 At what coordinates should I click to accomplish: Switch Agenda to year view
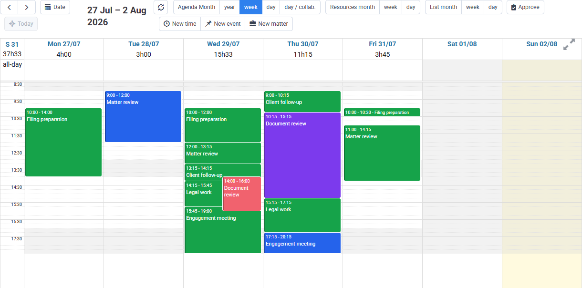(229, 7)
